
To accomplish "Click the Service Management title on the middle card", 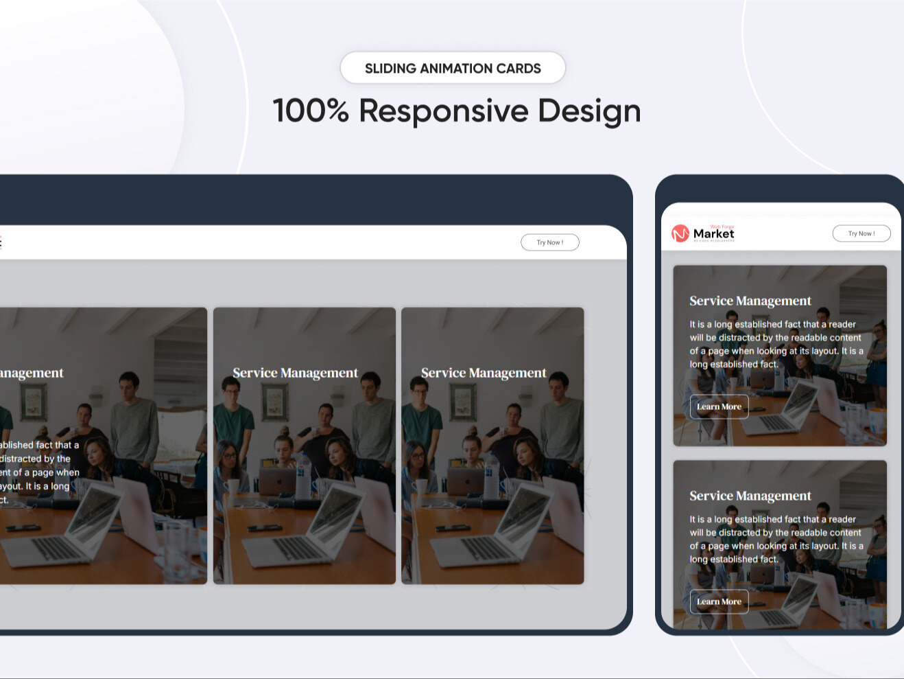I will coord(295,373).
